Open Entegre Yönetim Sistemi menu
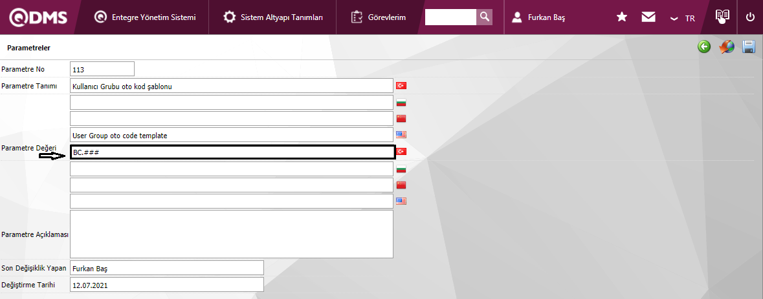Image resolution: width=763 pixels, height=299 pixels. click(x=145, y=17)
